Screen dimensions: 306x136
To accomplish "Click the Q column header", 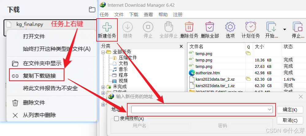I will tap(249, 47).
